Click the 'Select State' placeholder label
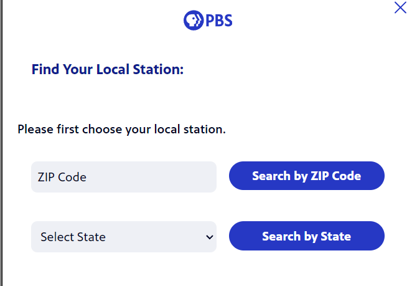This screenshot has height=286, width=412. (x=73, y=237)
